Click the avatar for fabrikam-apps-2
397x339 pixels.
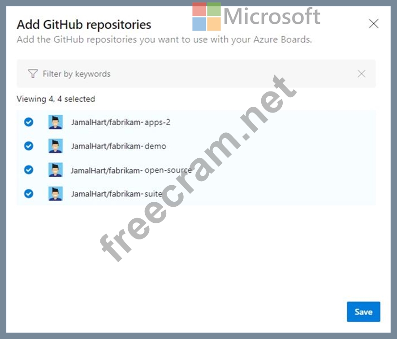click(56, 122)
